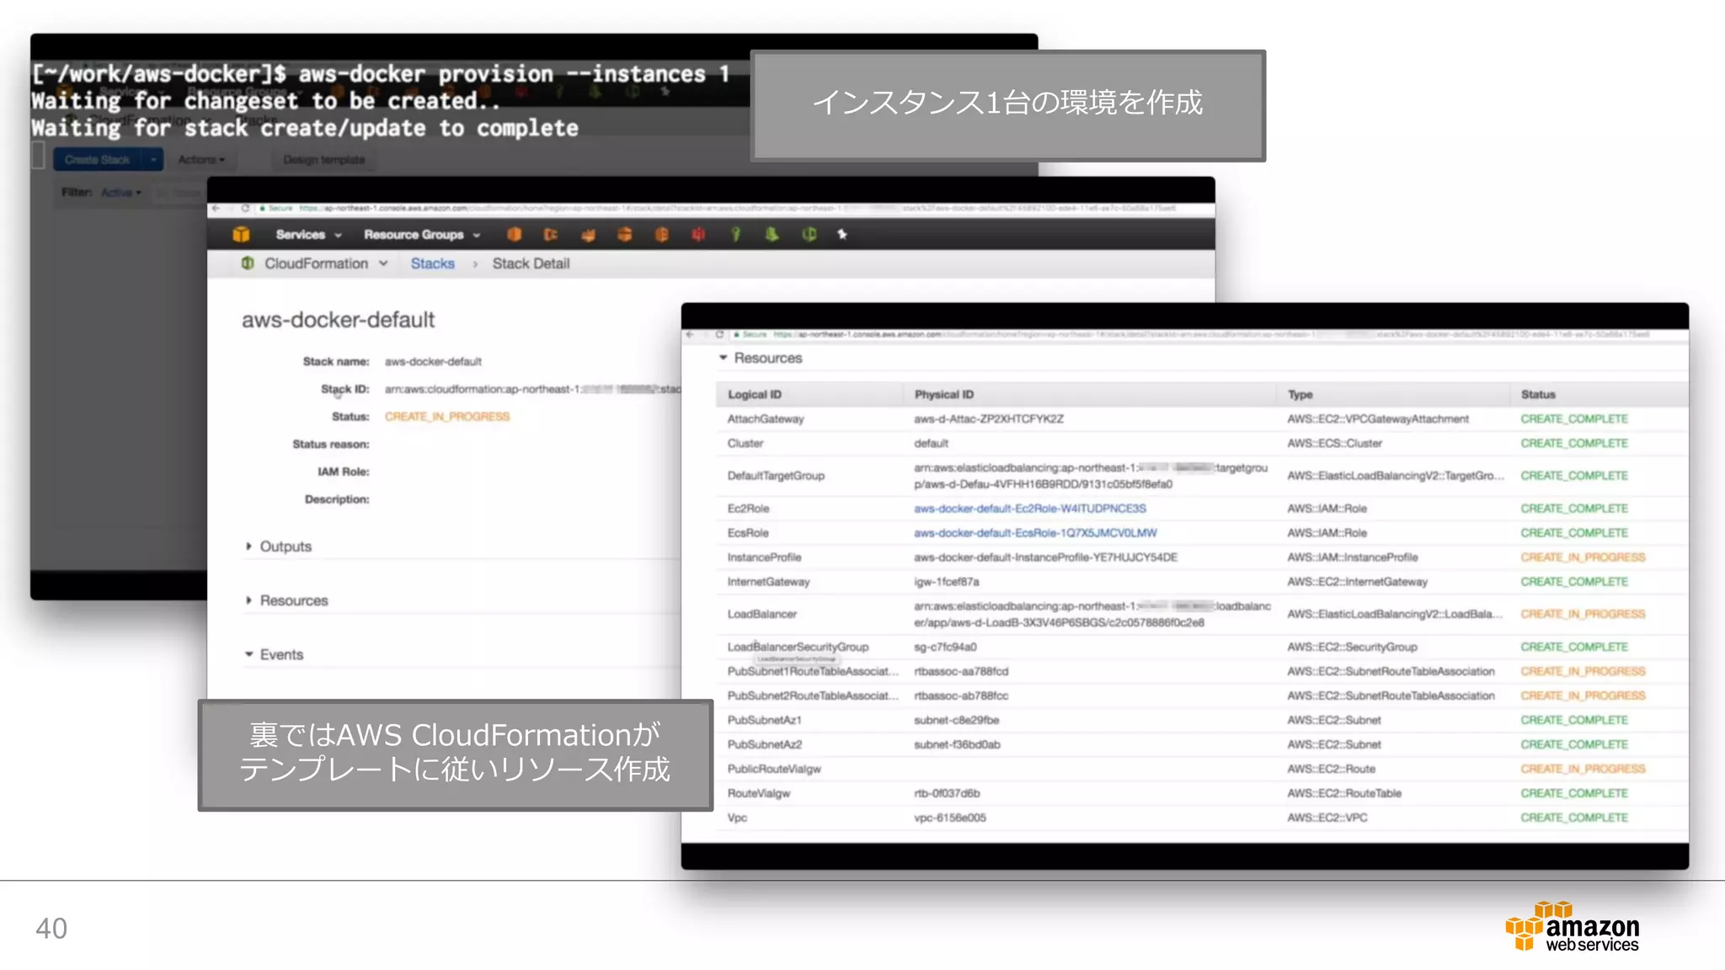Sort by Physical ID column header
Screen dimensions: 1725x970
944,394
